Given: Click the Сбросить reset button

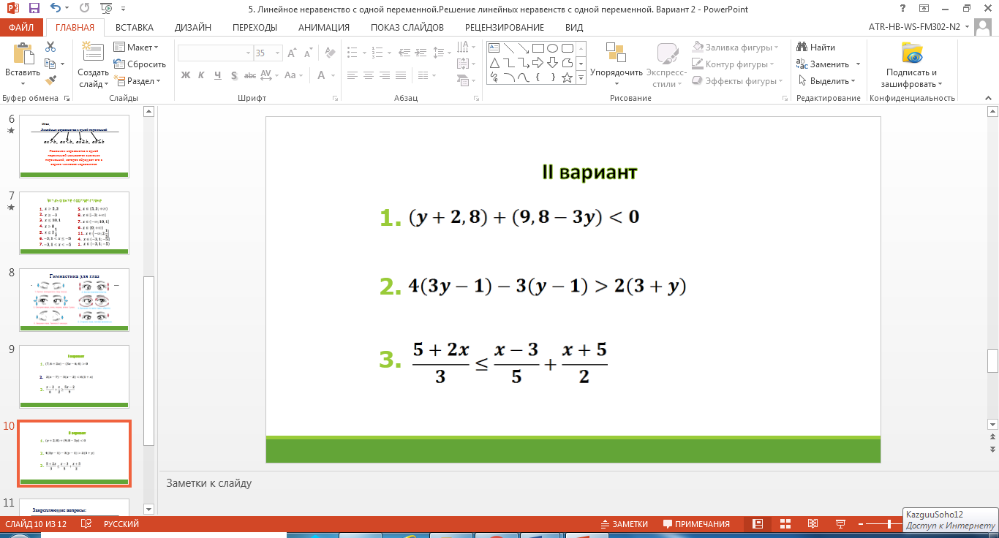Looking at the screenshot, I should [140, 64].
